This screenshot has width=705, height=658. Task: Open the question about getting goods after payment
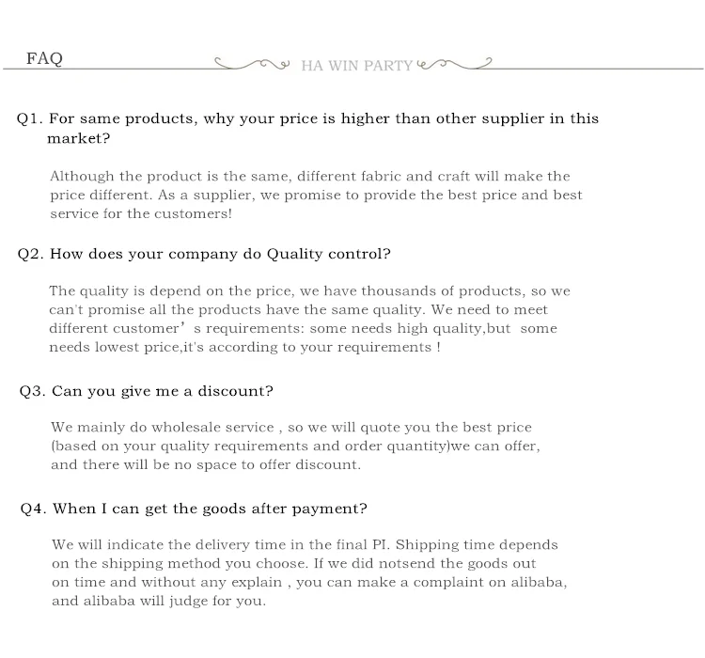pyautogui.click(x=210, y=509)
